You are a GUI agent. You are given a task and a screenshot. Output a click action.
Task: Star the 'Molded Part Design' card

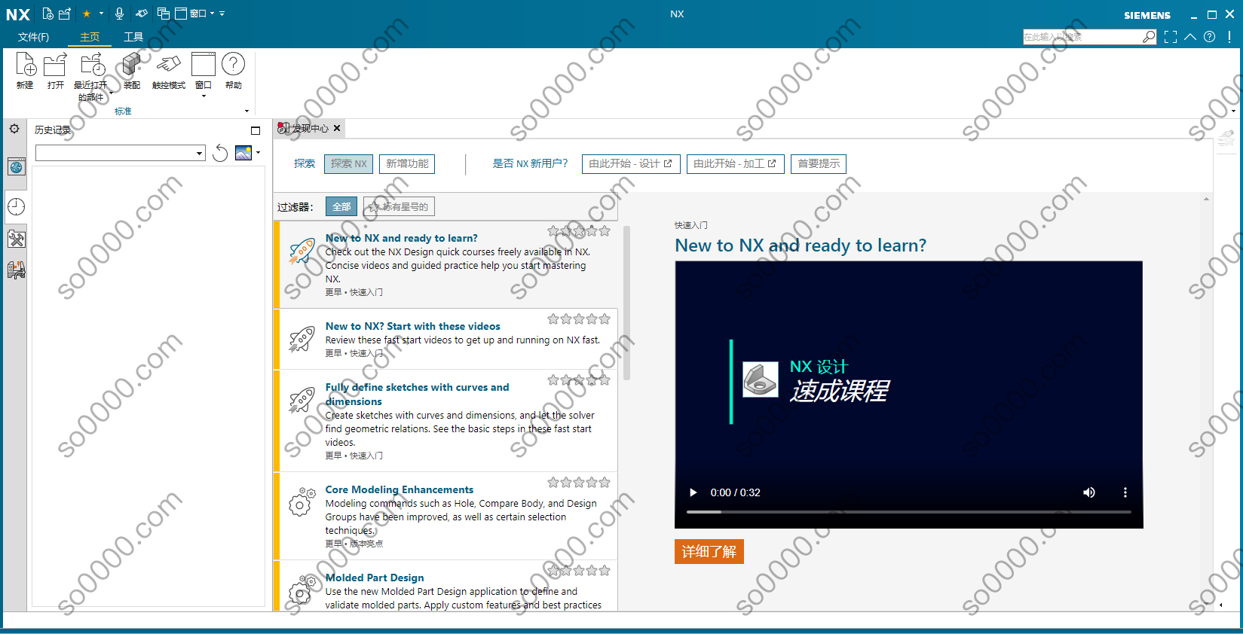pyautogui.click(x=579, y=571)
